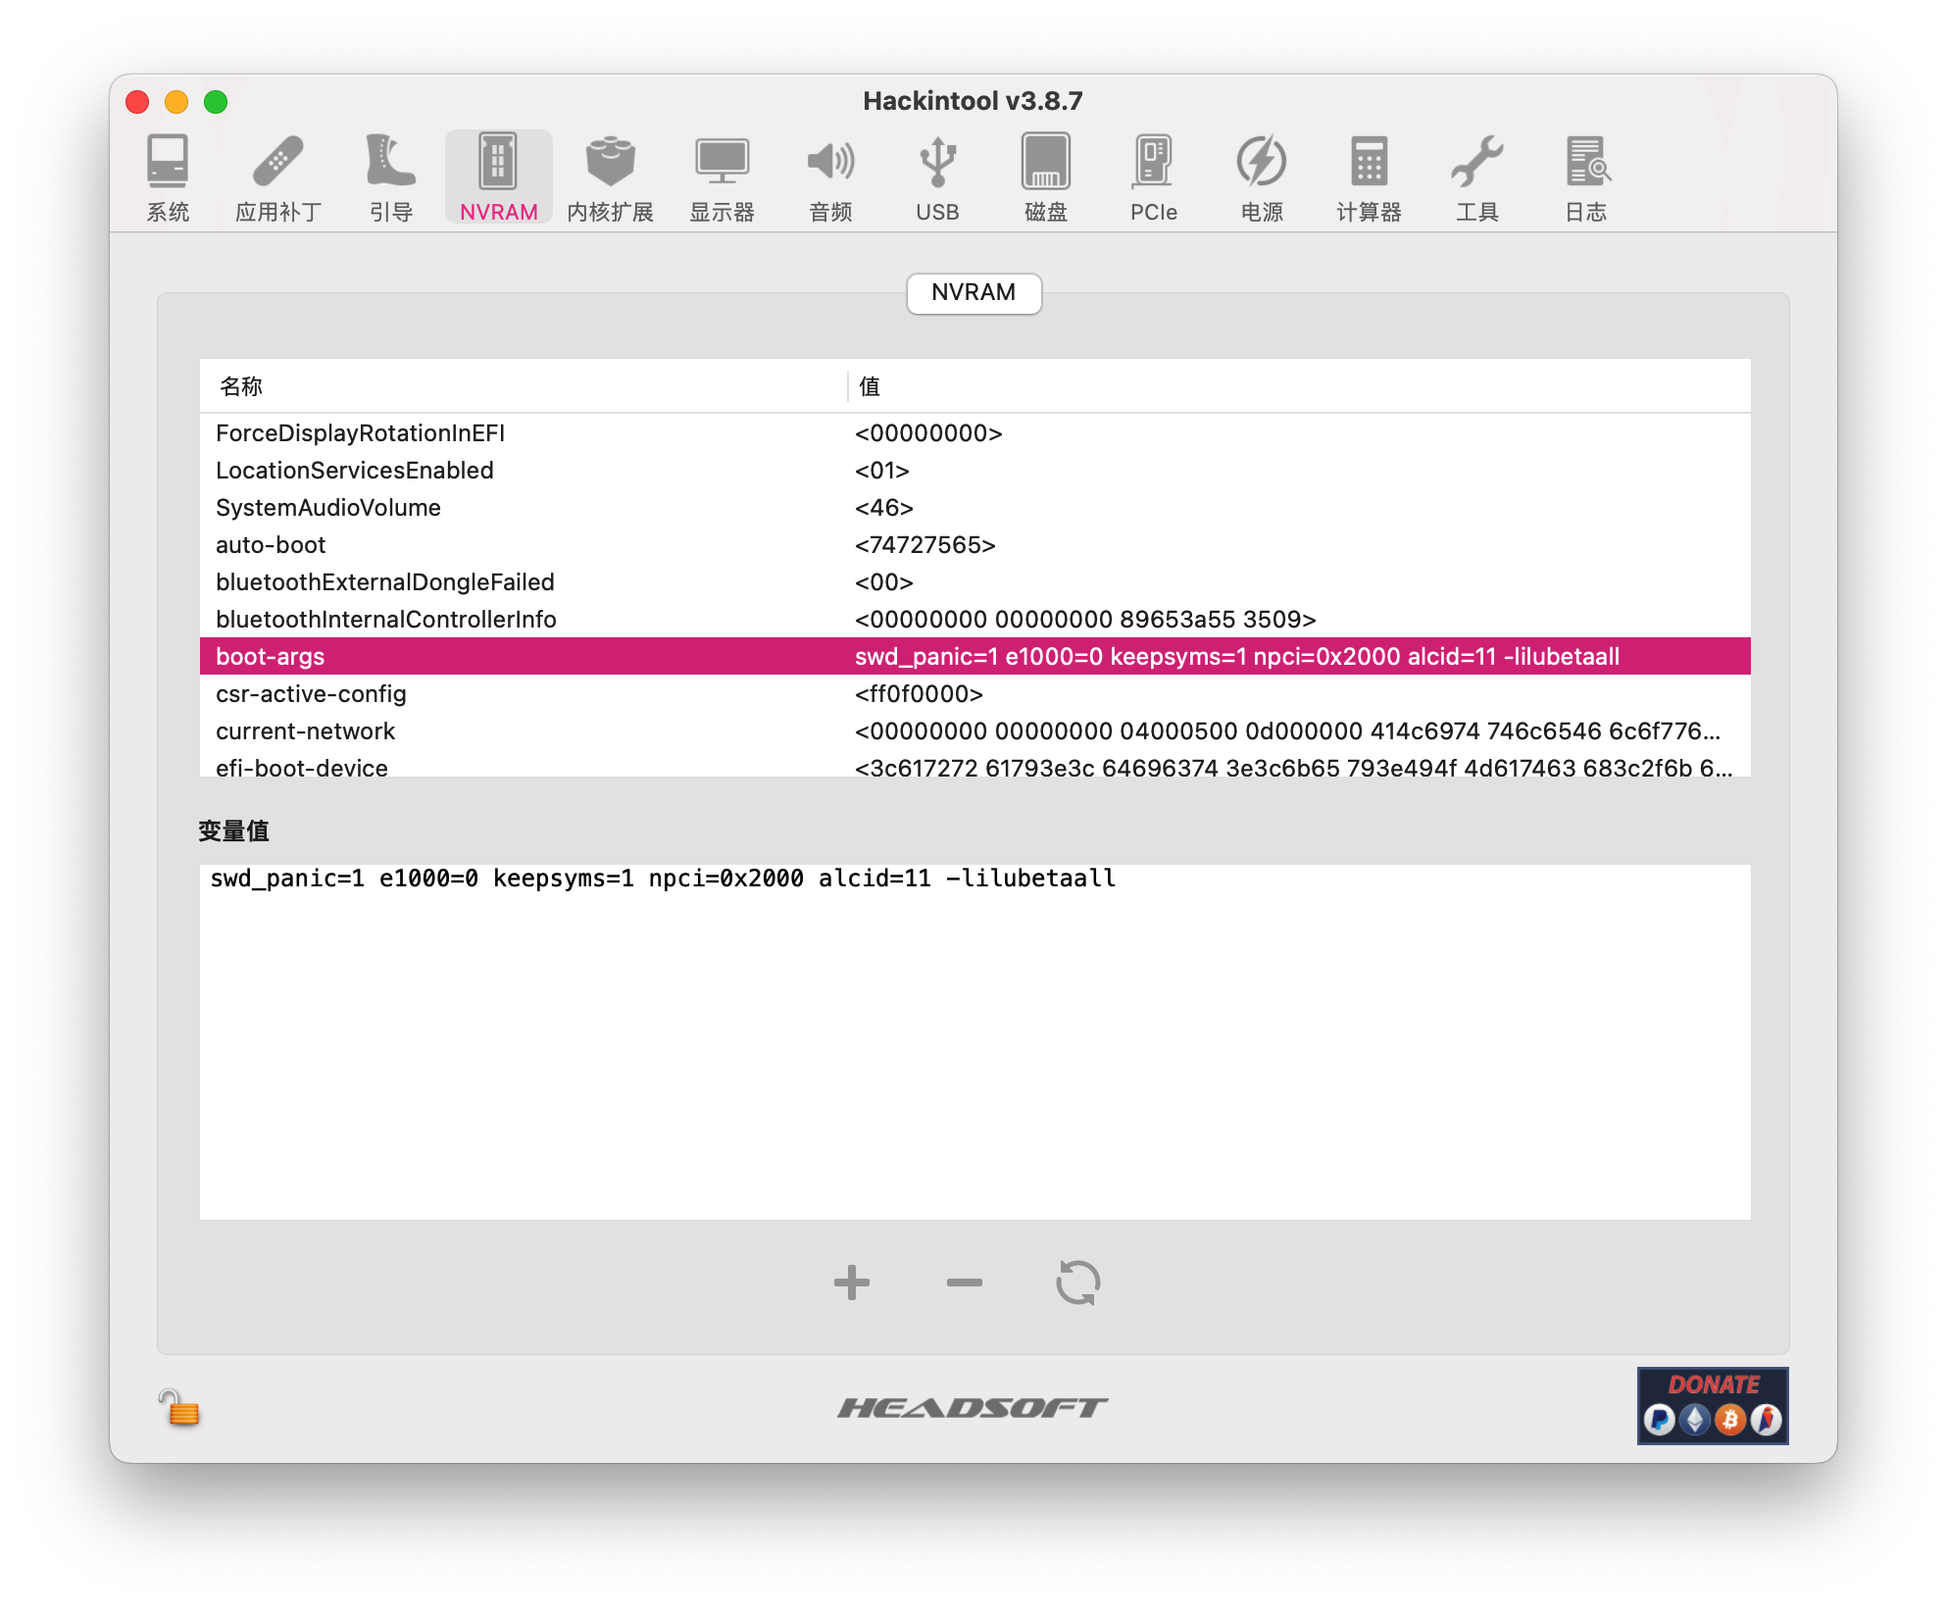
Task: Click into the 变量值 text editor
Action: click(975, 1042)
